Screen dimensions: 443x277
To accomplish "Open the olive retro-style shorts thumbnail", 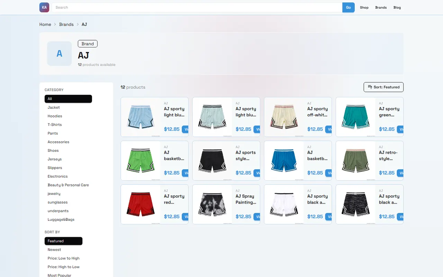I will click(x=355, y=161).
